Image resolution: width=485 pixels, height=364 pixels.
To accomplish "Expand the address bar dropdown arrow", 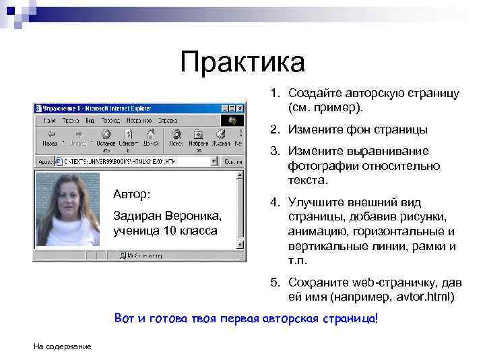I will (214, 161).
